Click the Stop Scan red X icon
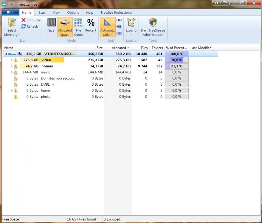 pyautogui.click(x=24, y=20)
